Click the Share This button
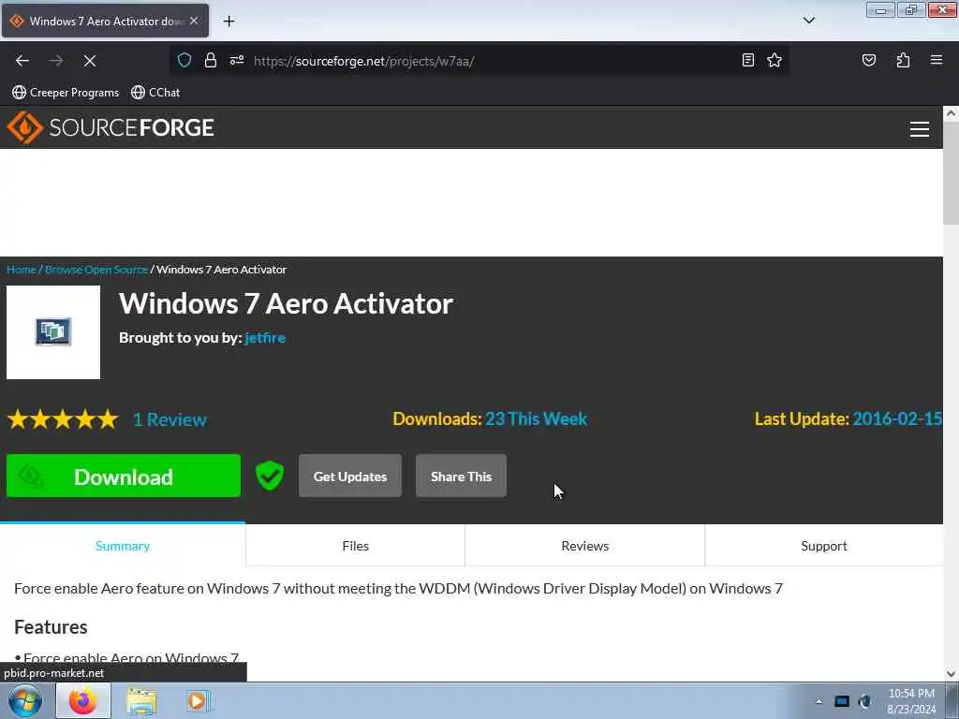 461,476
